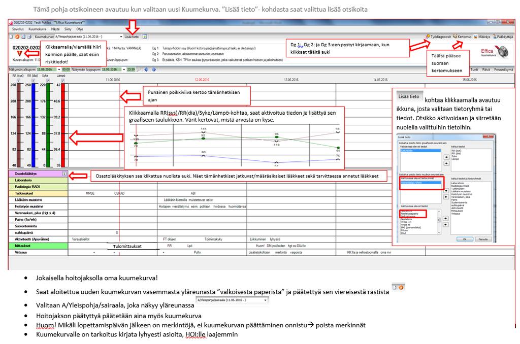Toggle the RR (dia) checkbox
Screen dimensions: 520x344
click(33, 81)
